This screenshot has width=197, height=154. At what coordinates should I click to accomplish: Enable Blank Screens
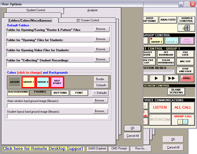[176, 91]
